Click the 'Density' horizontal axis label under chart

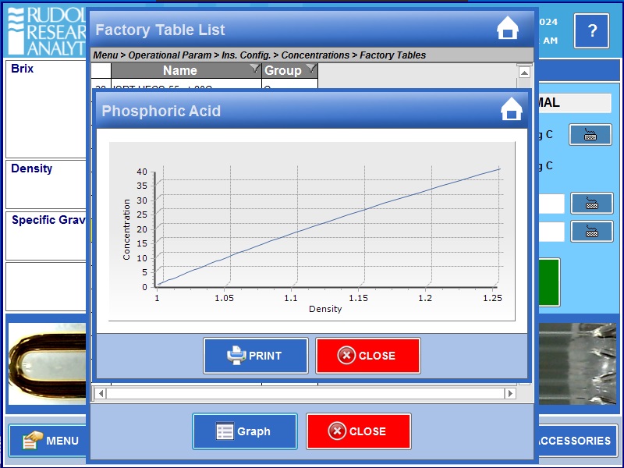pos(325,309)
